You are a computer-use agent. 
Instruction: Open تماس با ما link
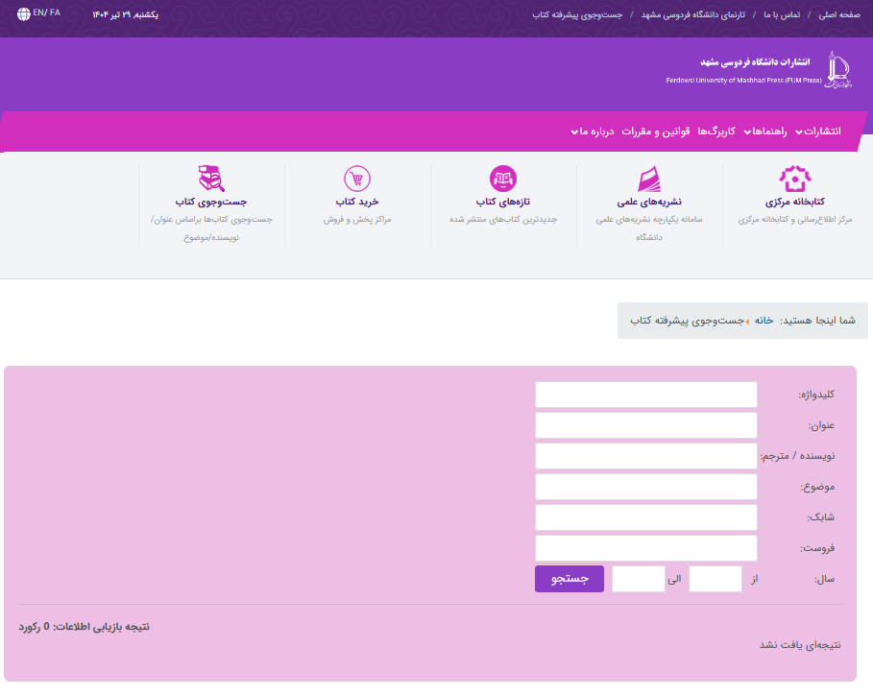tap(782, 14)
